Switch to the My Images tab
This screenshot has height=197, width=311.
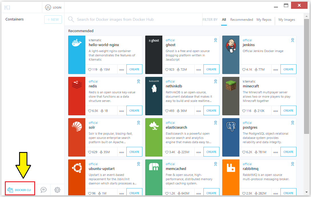[x=286, y=20]
